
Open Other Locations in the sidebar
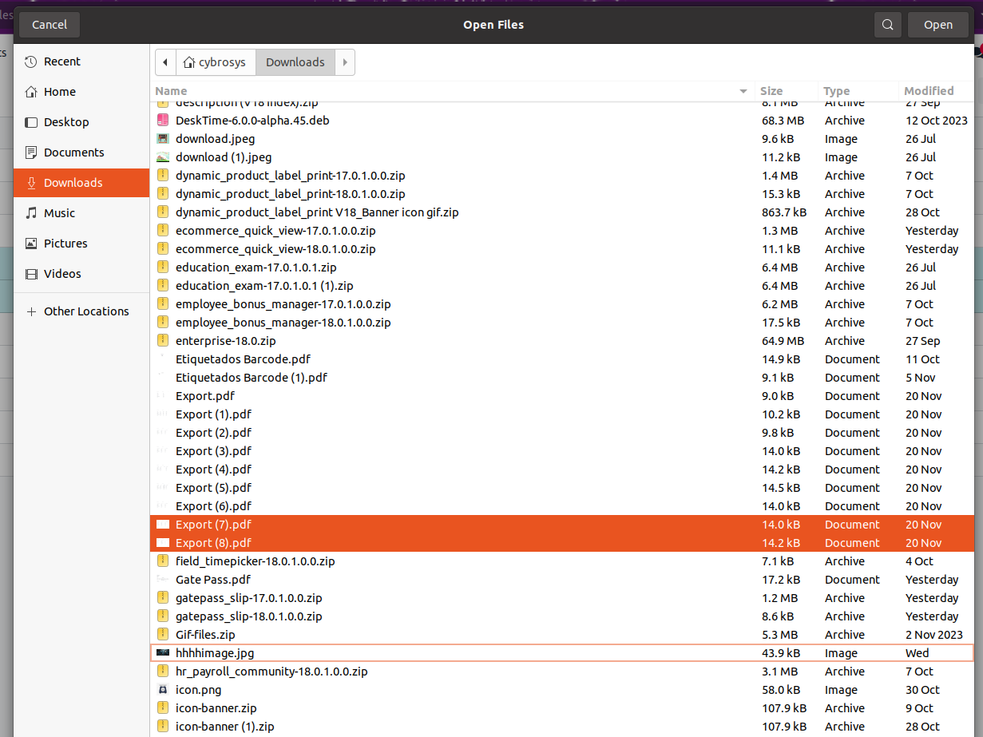pos(81,311)
